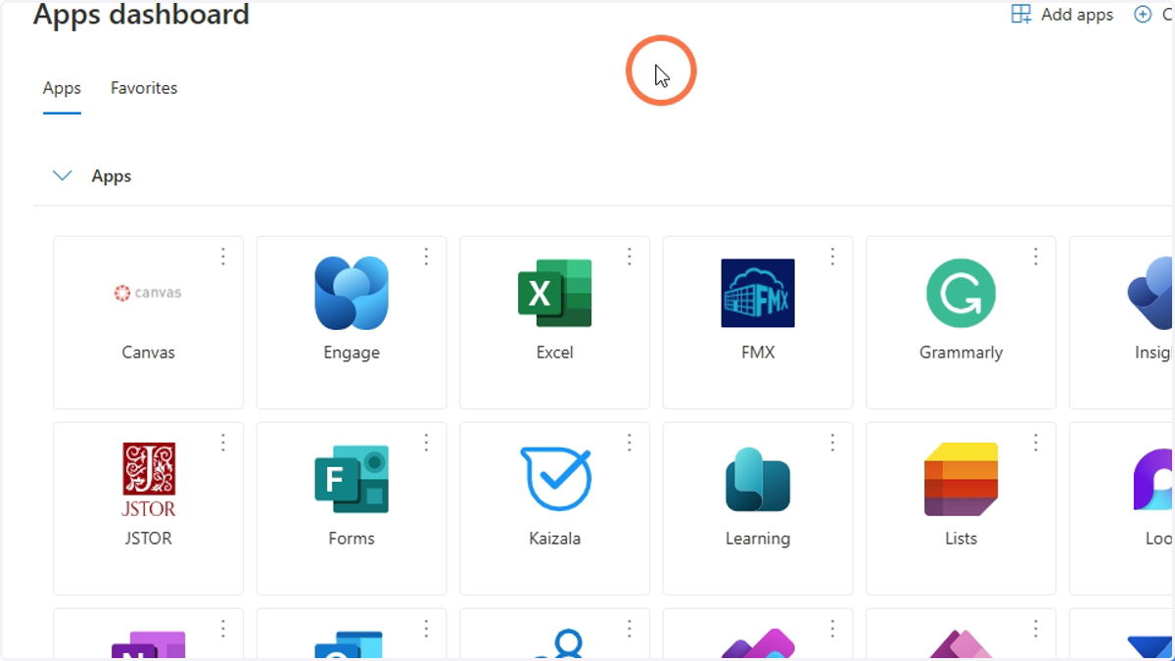The width and height of the screenshot is (1175, 661).
Task: Open the FMX app icon
Action: pyautogui.click(x=758, y=293)
